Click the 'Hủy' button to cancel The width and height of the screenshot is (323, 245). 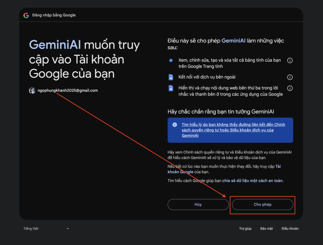[x=198, y=204]
